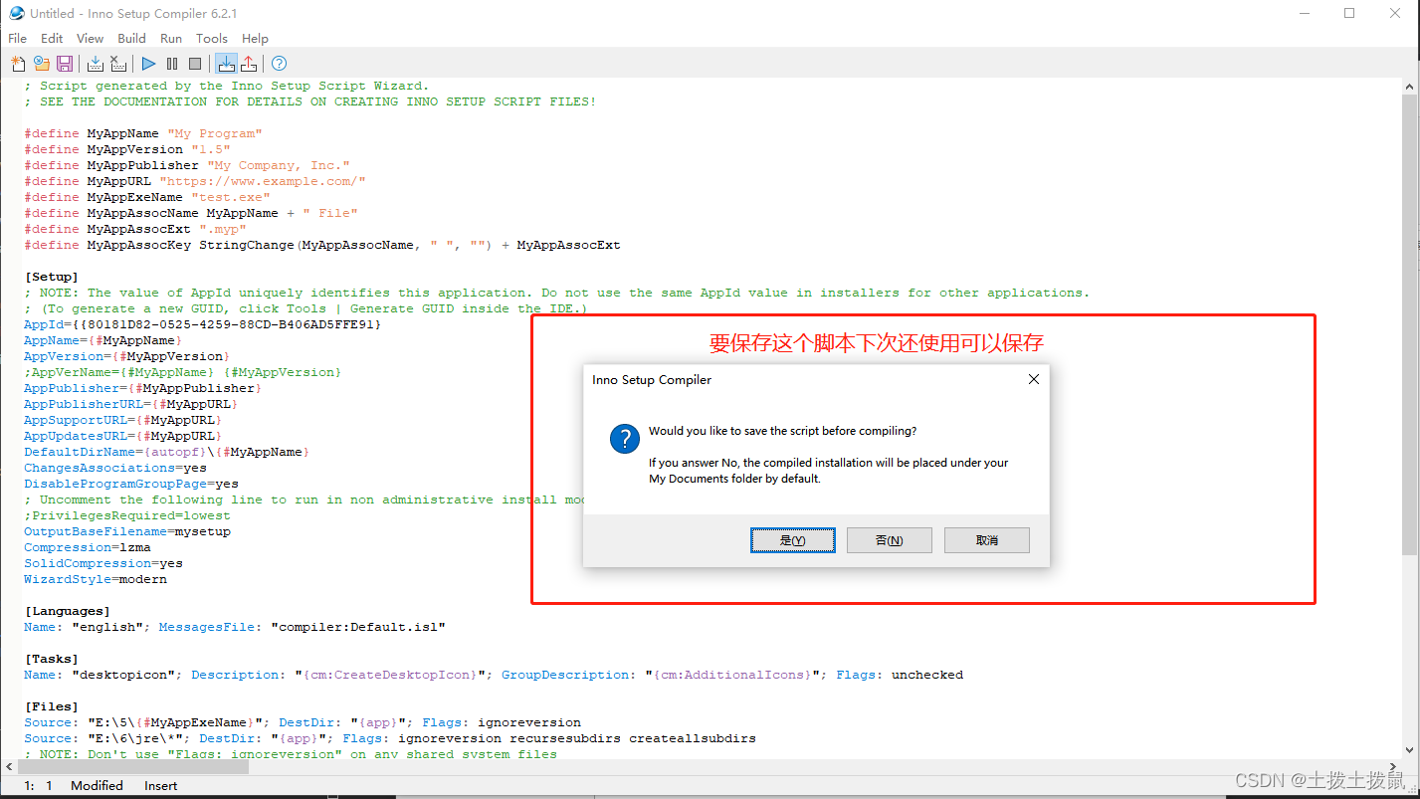Click the Inno Setup title bar app icon
The image size is (1420, 799).
pyautogui.click(x=16, y=13)
